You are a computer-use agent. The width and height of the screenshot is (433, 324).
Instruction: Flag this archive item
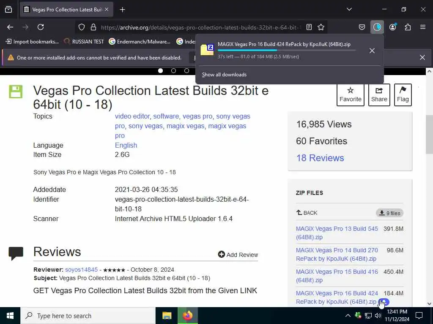[403, 95]
